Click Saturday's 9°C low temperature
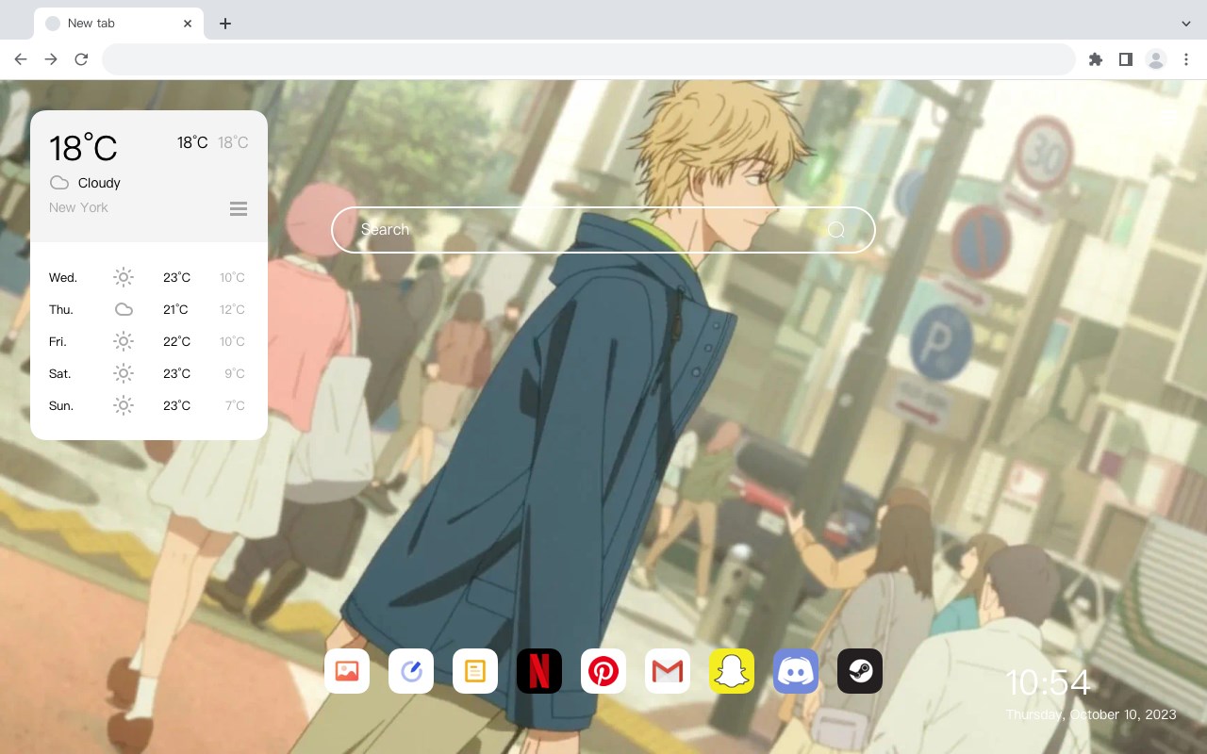The image size is (1207, 754). tap(235, 374)
